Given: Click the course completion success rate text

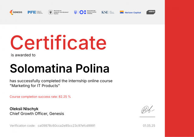Looking at the screenshot, I should 40,97.
